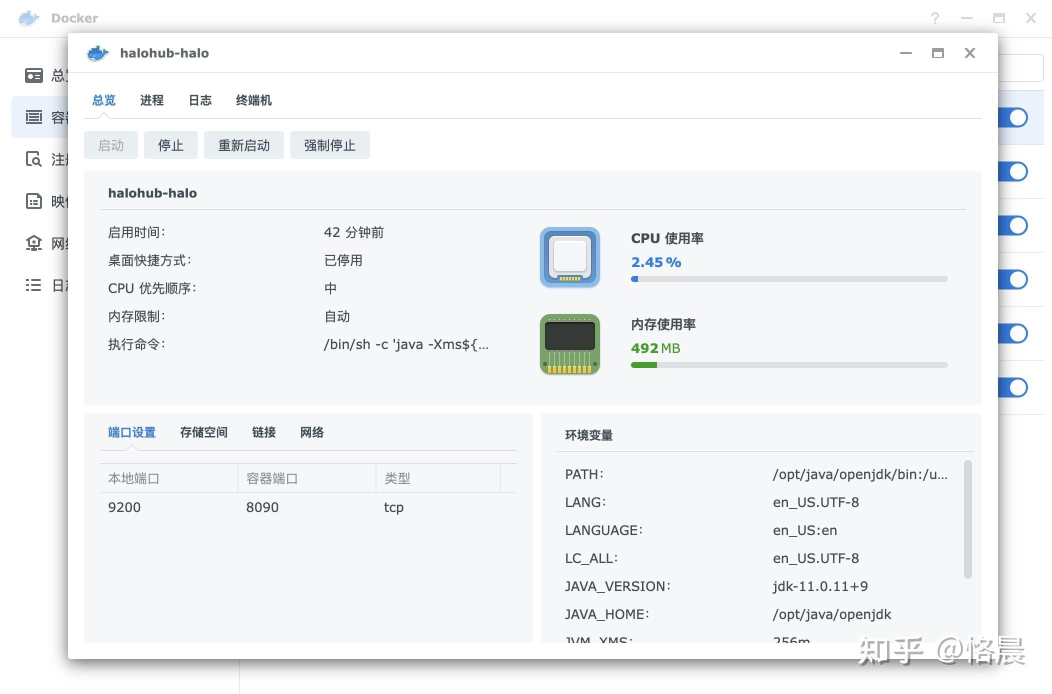This screenshot has height=694, width=1052.
Task: Click the 2.45 % CPU value
Action: point(656,262)
